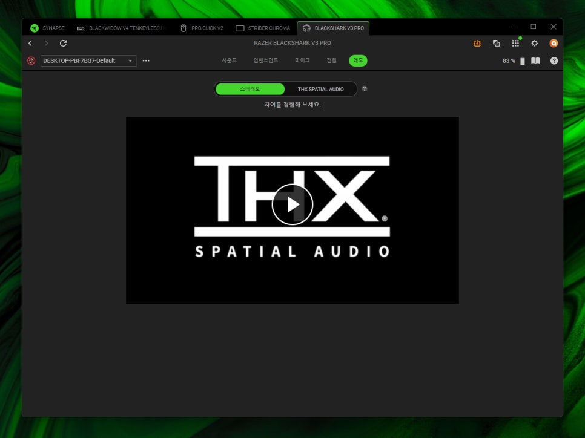This screenshot has width=585, height=438.
Task: Click the red profile sync icon
Action: [x=31, y=60]
